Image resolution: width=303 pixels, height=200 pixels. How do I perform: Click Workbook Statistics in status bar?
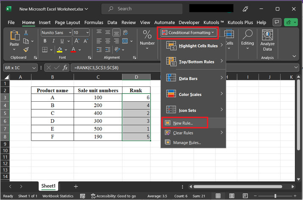coord(57,196)
